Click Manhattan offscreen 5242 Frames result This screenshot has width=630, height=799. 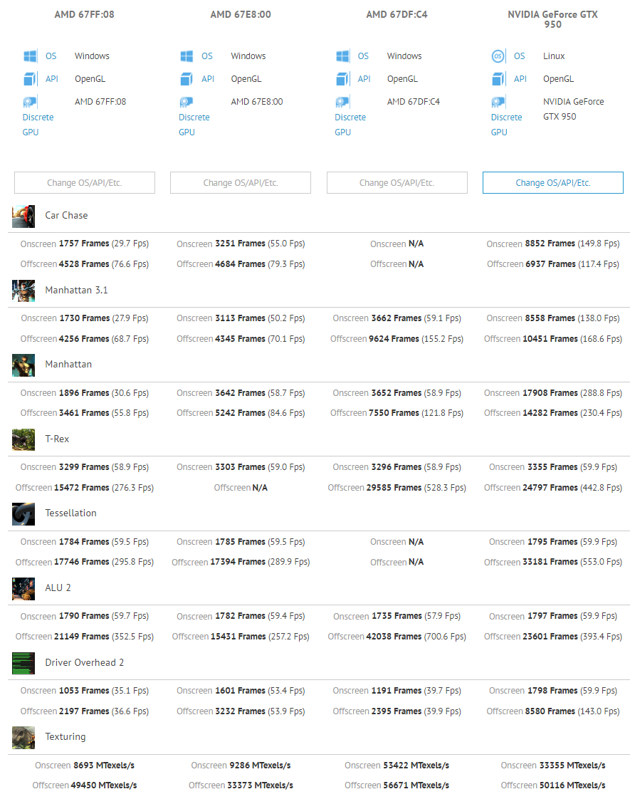point(241,413)
